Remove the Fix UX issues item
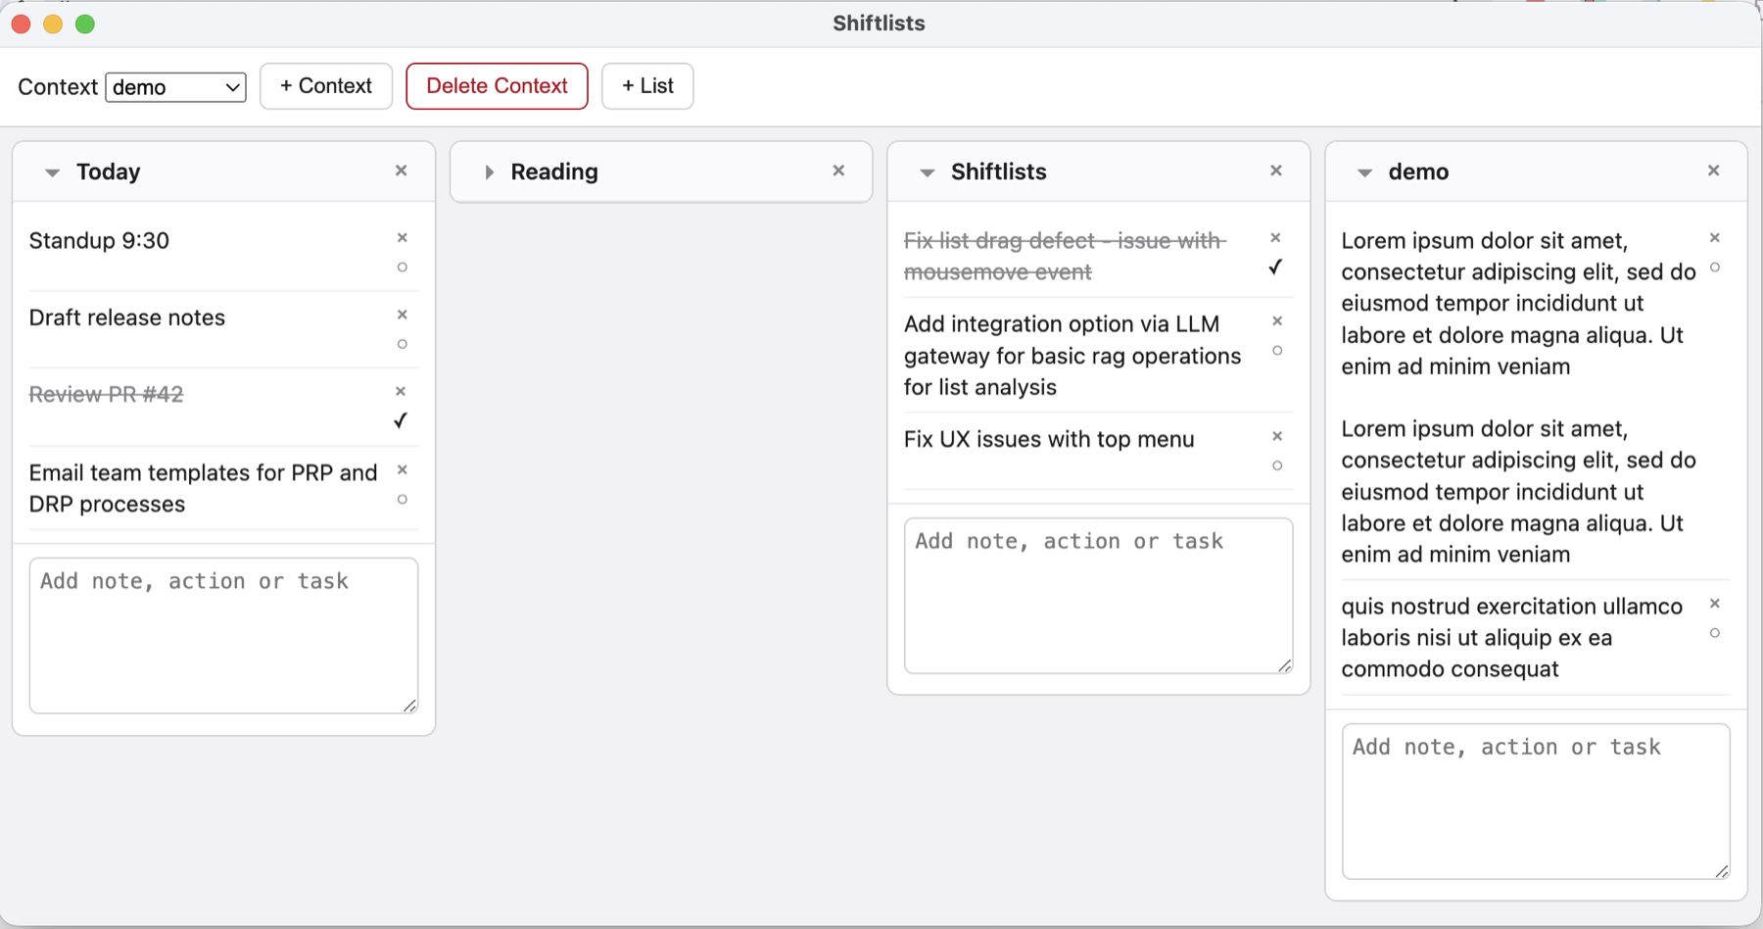The width and height of the screenshot is (1763, 929). 1277,437
